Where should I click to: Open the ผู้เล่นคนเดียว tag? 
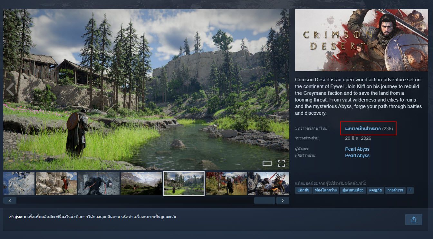(x=352, y=190)
